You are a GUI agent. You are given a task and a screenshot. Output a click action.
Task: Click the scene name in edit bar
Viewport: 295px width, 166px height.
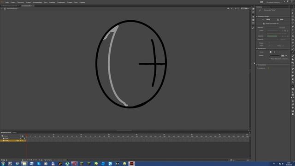(x=12, y=9)
